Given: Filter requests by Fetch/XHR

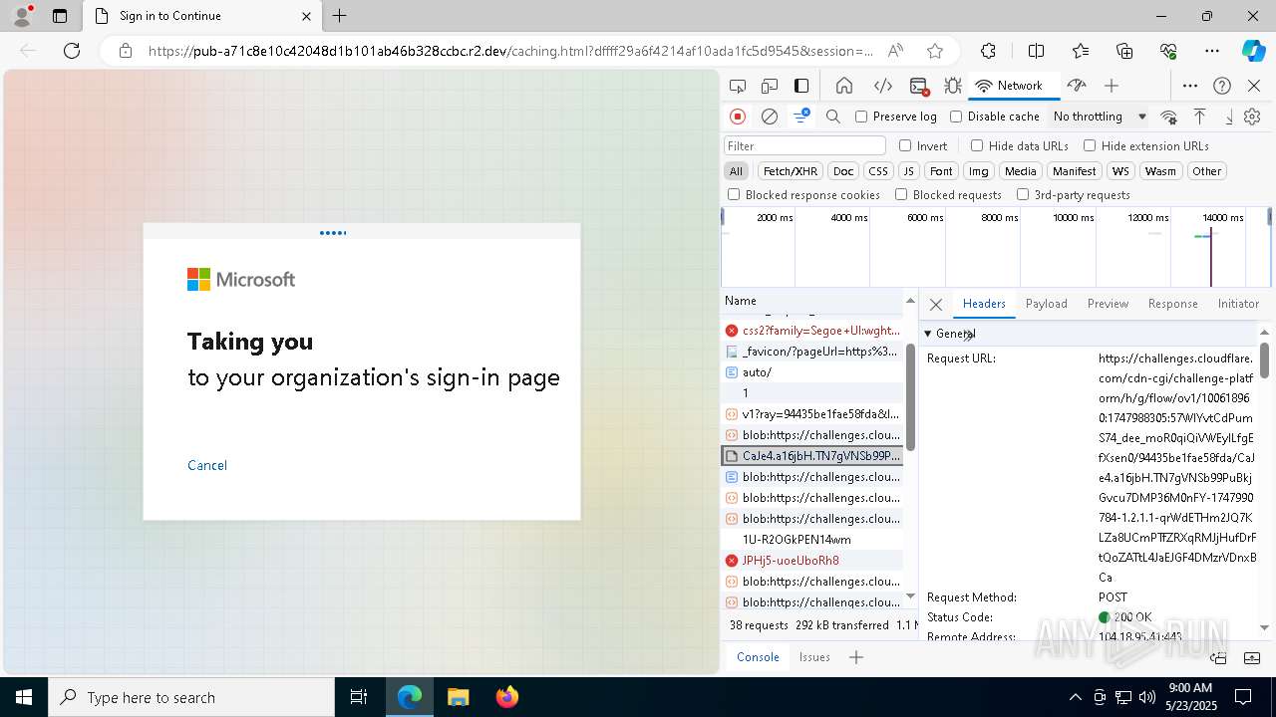Looking at the screenshot, I should [x=791, y=171].
